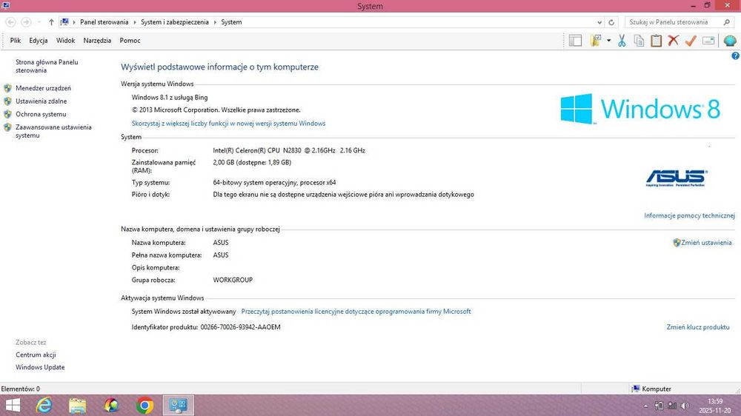Viewport: 741px width, 416px height.
Task: Click the WORKGROUP value text
Action: pos(233,280)
